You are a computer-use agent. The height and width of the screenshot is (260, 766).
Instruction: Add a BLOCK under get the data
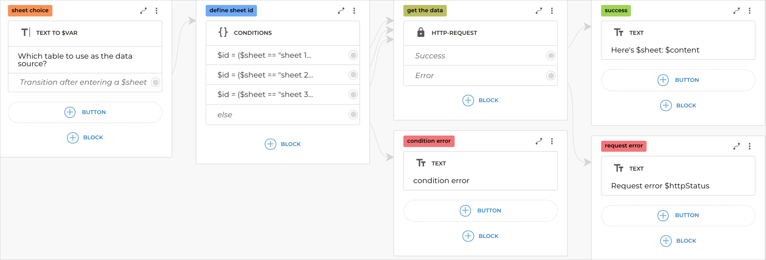(x=480, y=100)
